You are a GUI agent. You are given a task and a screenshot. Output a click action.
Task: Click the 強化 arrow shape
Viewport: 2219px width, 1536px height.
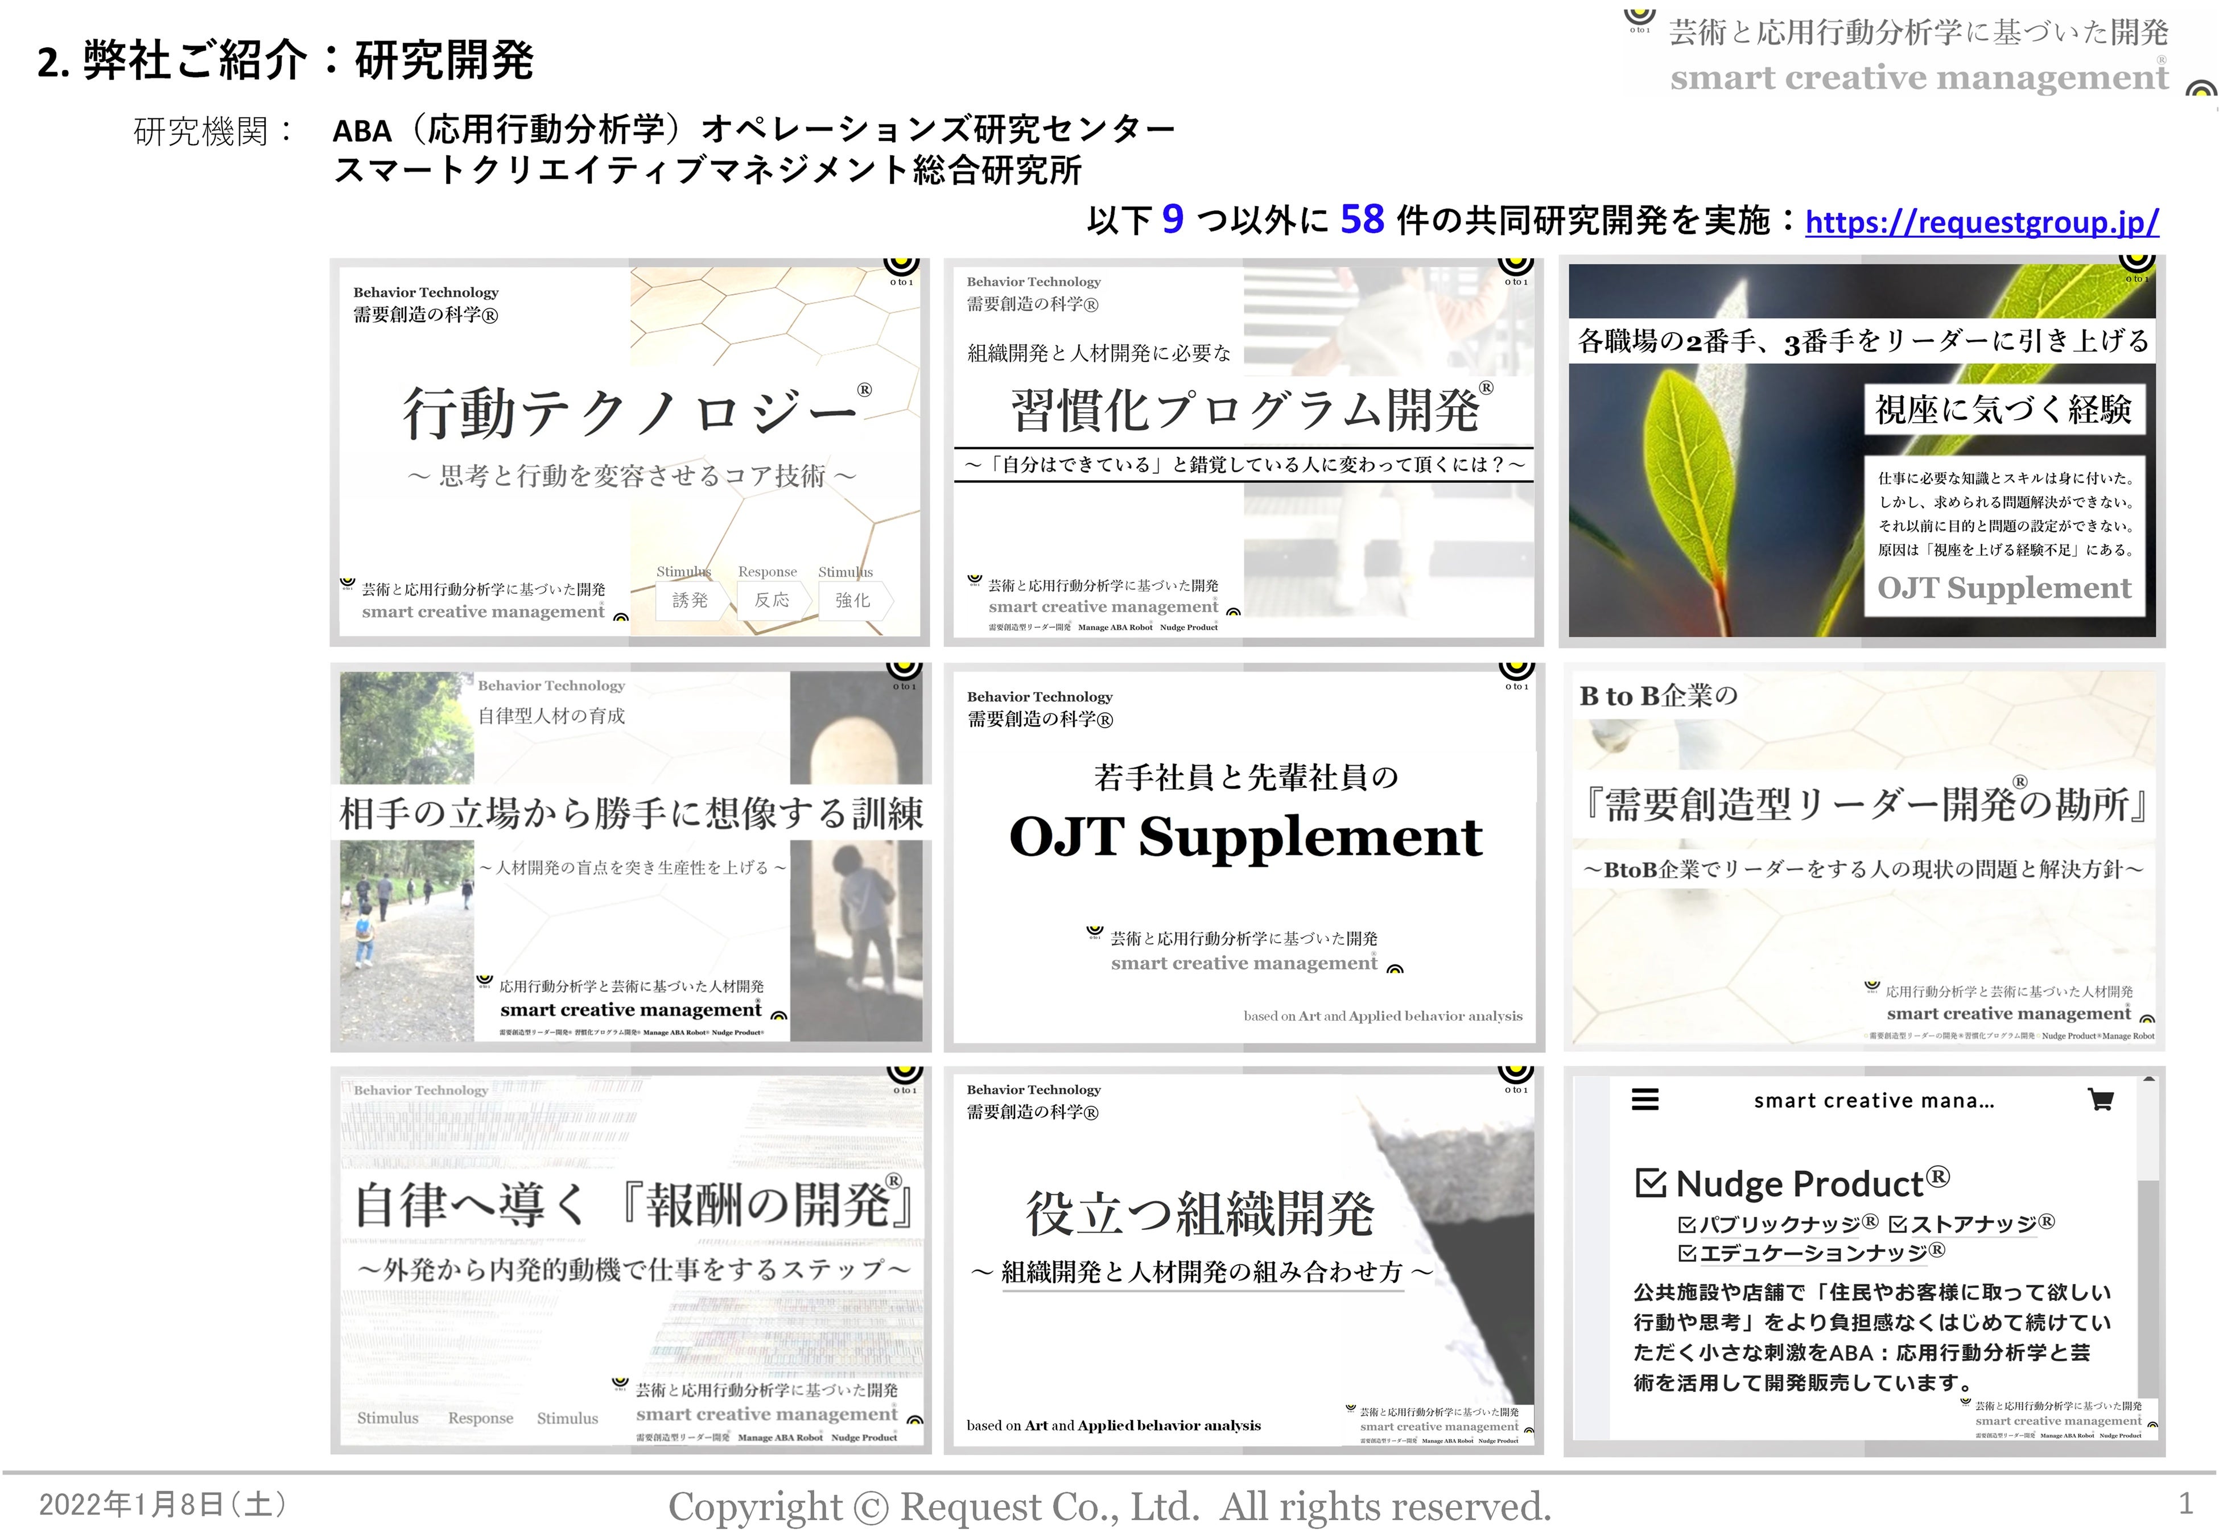click(852, 601)
